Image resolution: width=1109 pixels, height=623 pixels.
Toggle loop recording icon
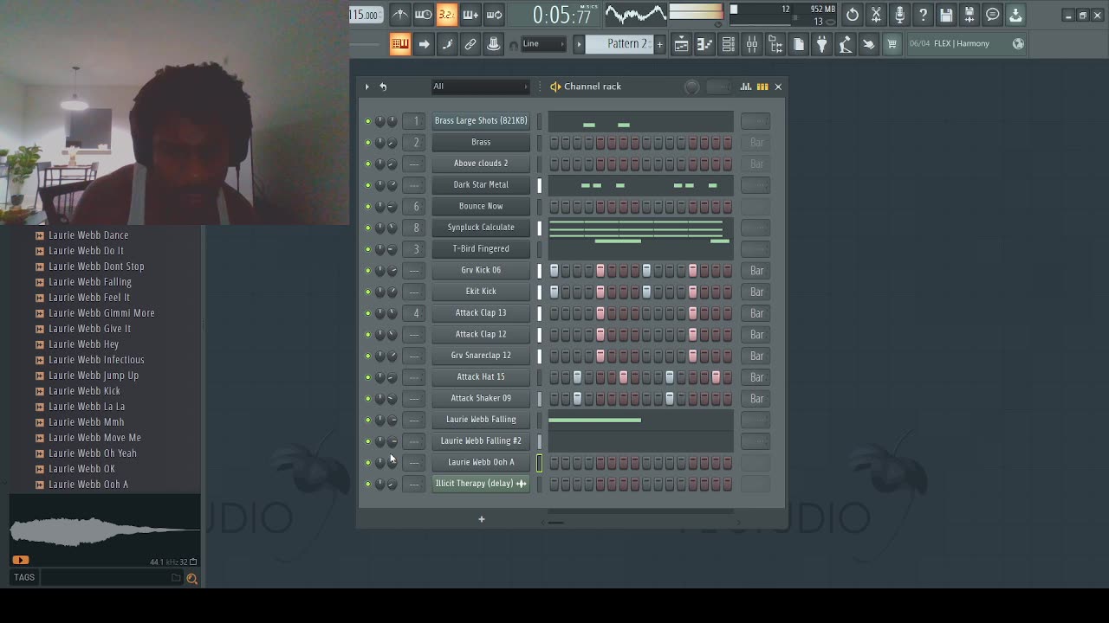pos(494,14)
